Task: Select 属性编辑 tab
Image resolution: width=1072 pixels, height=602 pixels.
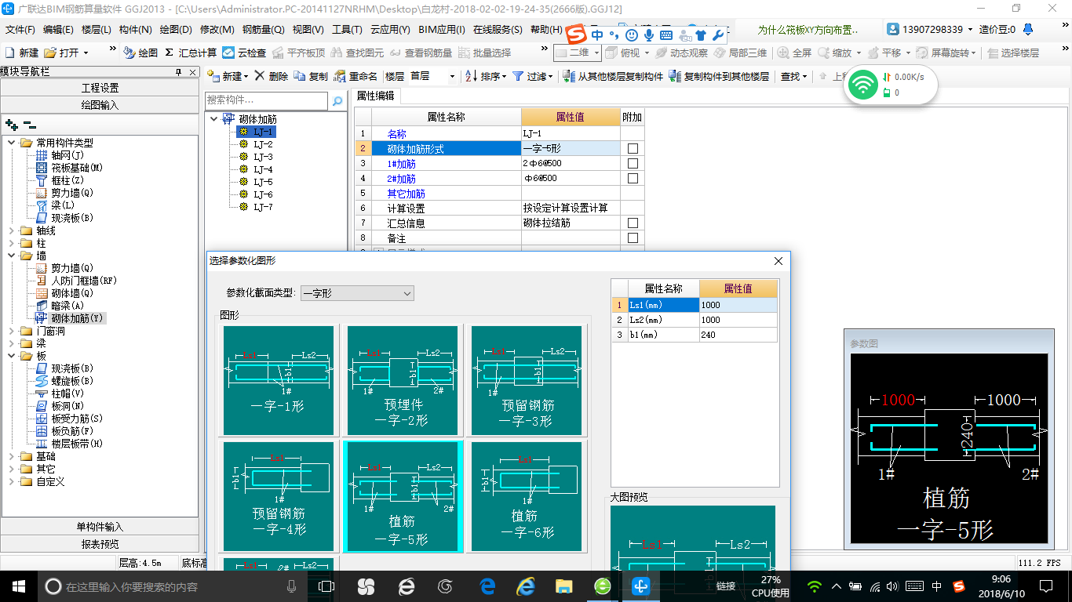Action: click(x=376, y=96)
